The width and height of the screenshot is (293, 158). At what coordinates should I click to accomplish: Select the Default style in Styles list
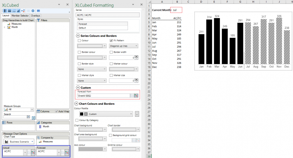click(102, 28)
